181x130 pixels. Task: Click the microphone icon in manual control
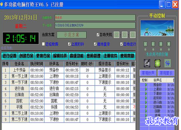(x=147, y=63)
